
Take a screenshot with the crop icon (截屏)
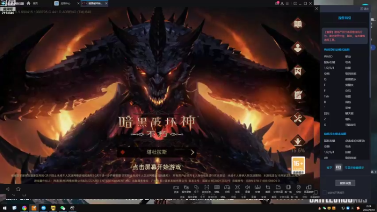(268, 189)
